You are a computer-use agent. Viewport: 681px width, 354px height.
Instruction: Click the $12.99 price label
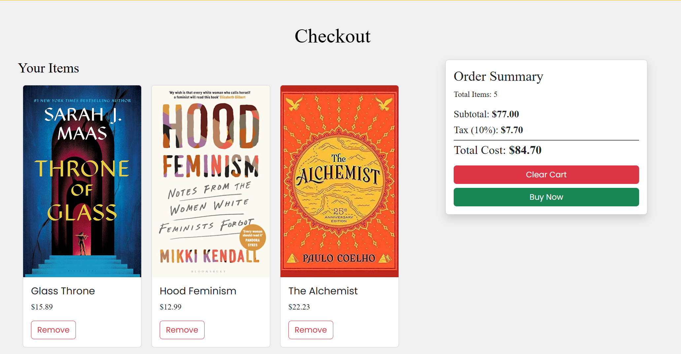coord(171,307)
